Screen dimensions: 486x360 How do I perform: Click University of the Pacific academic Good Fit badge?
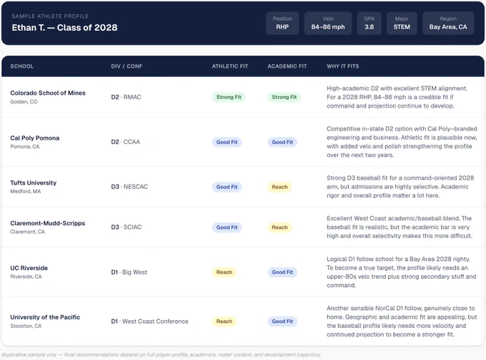pyautogui.click(x=282, y=322)
